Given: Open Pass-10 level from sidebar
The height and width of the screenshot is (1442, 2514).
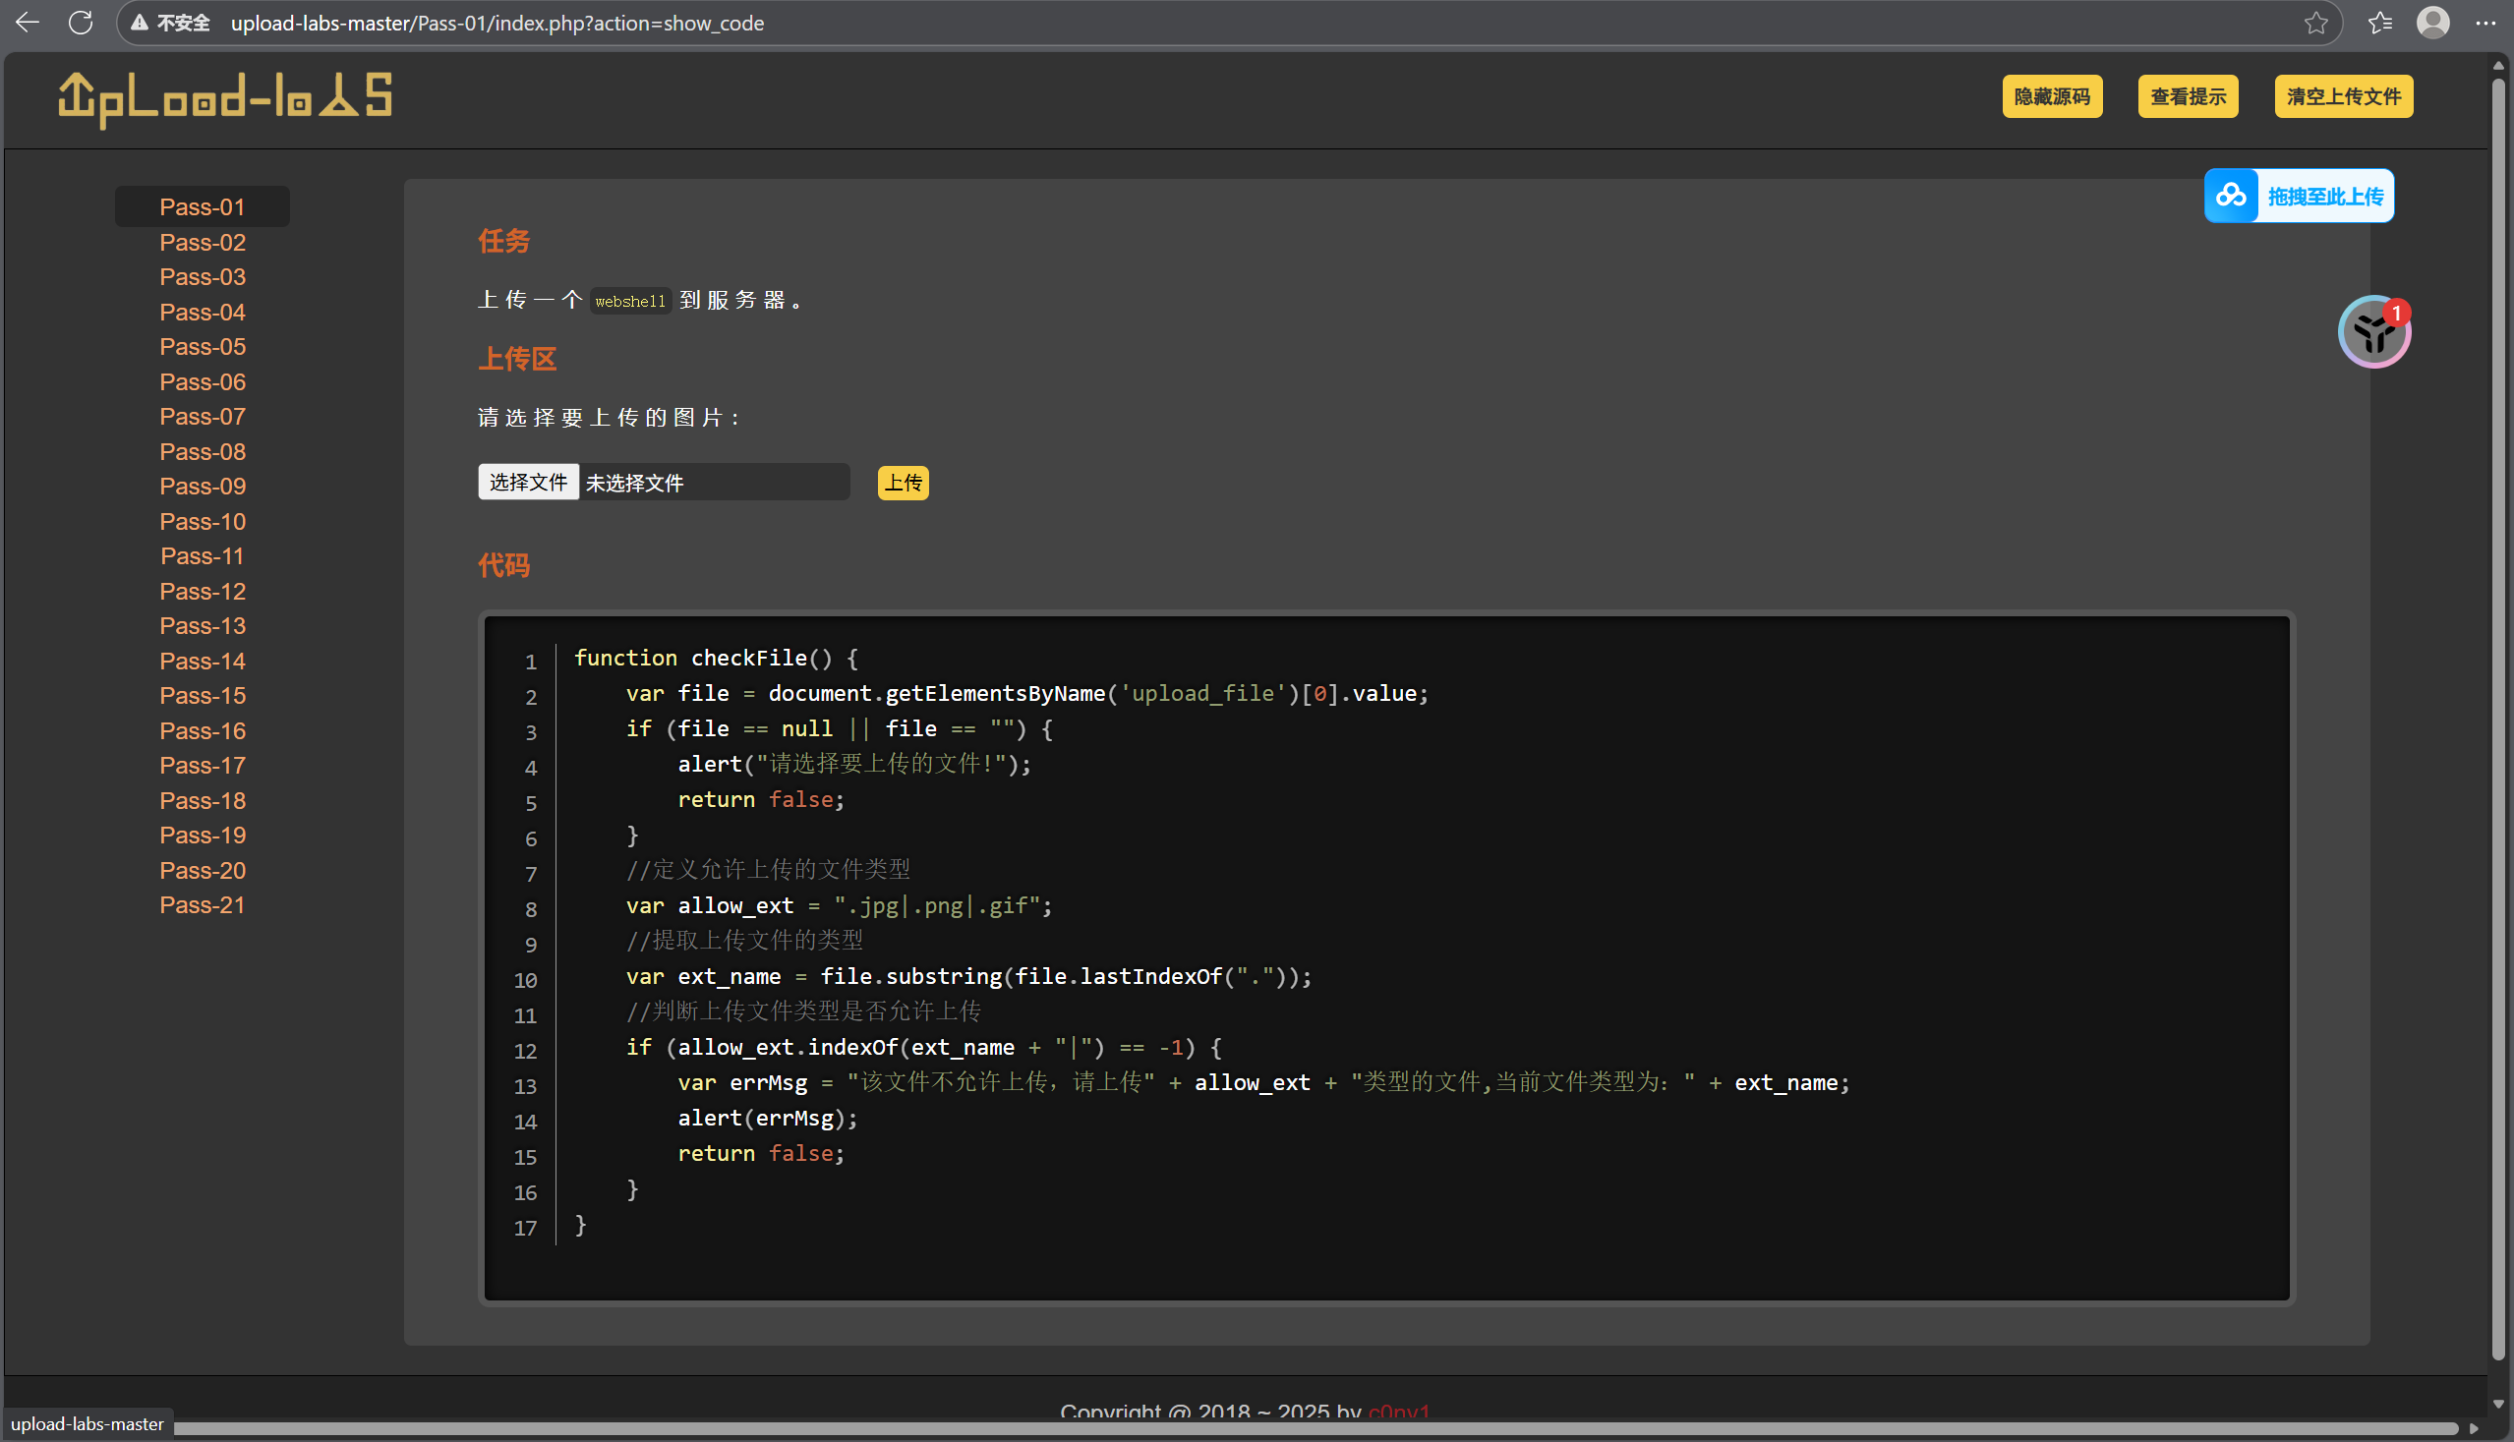Looking at the screenshot, I should [203, 522].
